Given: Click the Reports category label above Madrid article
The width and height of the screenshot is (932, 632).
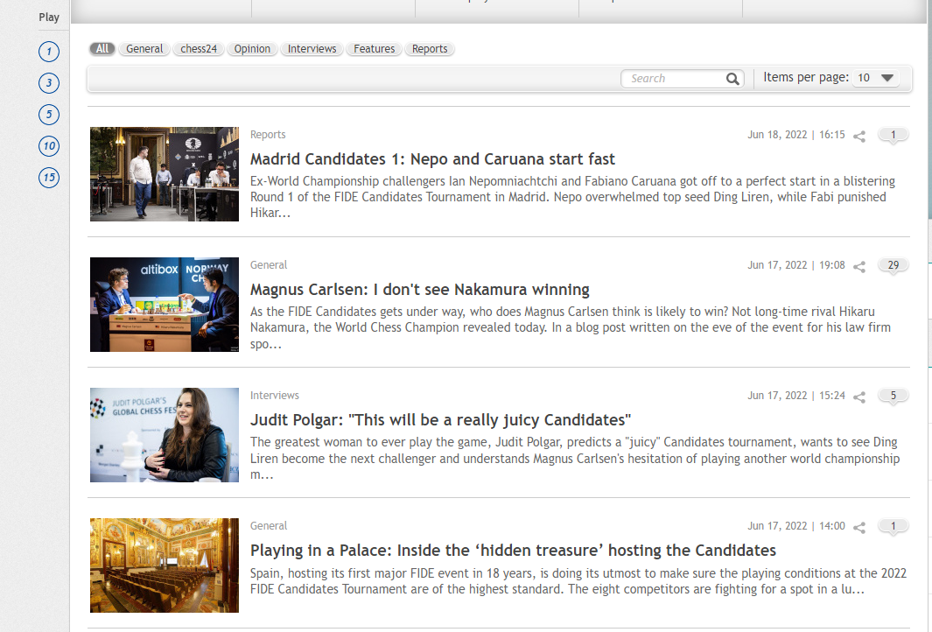Looking at the screenshot, I should tap(268, 135).
